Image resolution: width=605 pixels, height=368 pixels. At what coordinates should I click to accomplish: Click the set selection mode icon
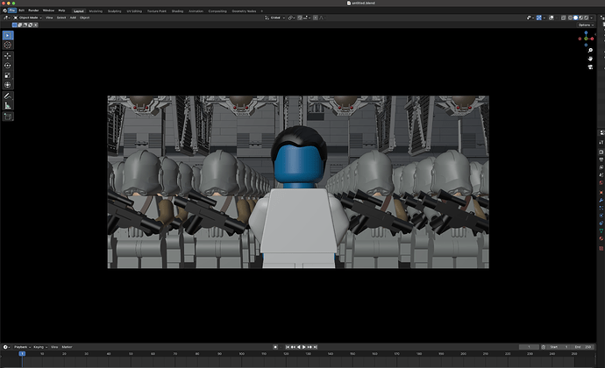tap(14, 25)
